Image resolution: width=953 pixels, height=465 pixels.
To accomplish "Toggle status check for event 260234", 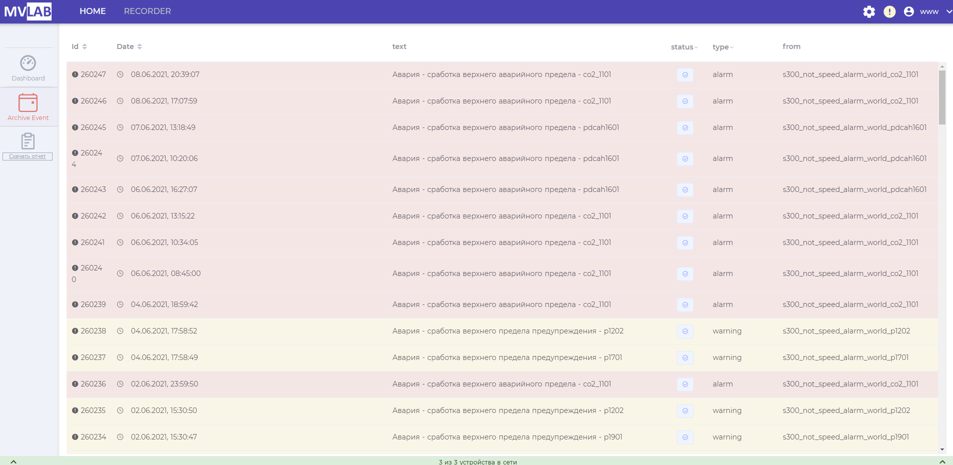I will click(x=685, y=437).
